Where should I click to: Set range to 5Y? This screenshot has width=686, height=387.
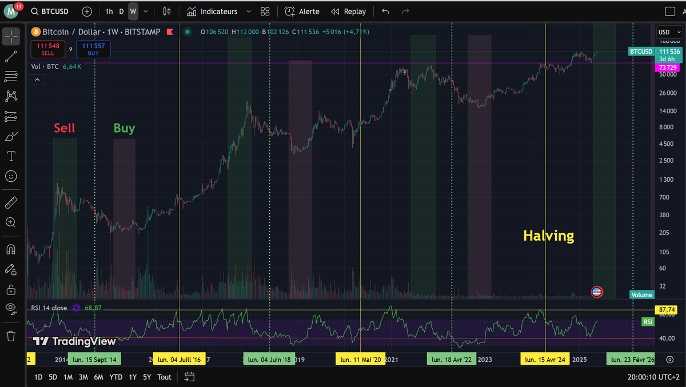tap(147, 377)
